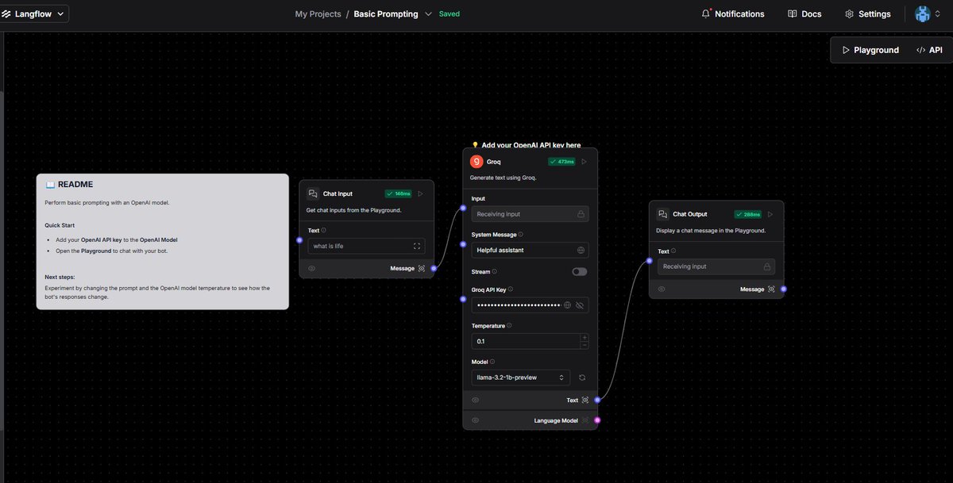Viewport: 953px width, 483px height.
Task: Click the info icon next to Groq API Key
Action: pos(511,289)
